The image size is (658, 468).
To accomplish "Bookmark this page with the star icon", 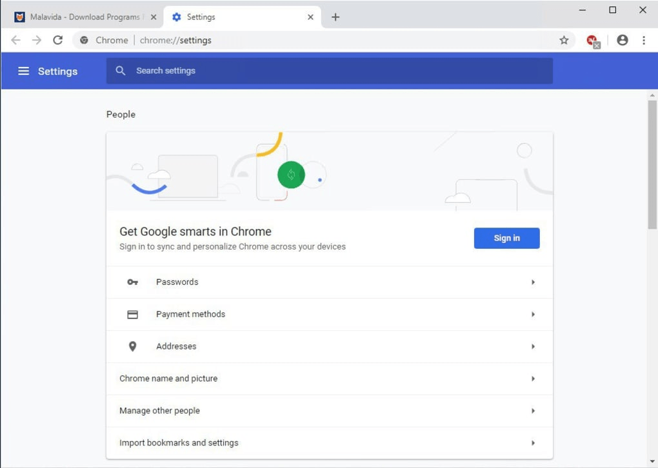I will coord(564,39).
